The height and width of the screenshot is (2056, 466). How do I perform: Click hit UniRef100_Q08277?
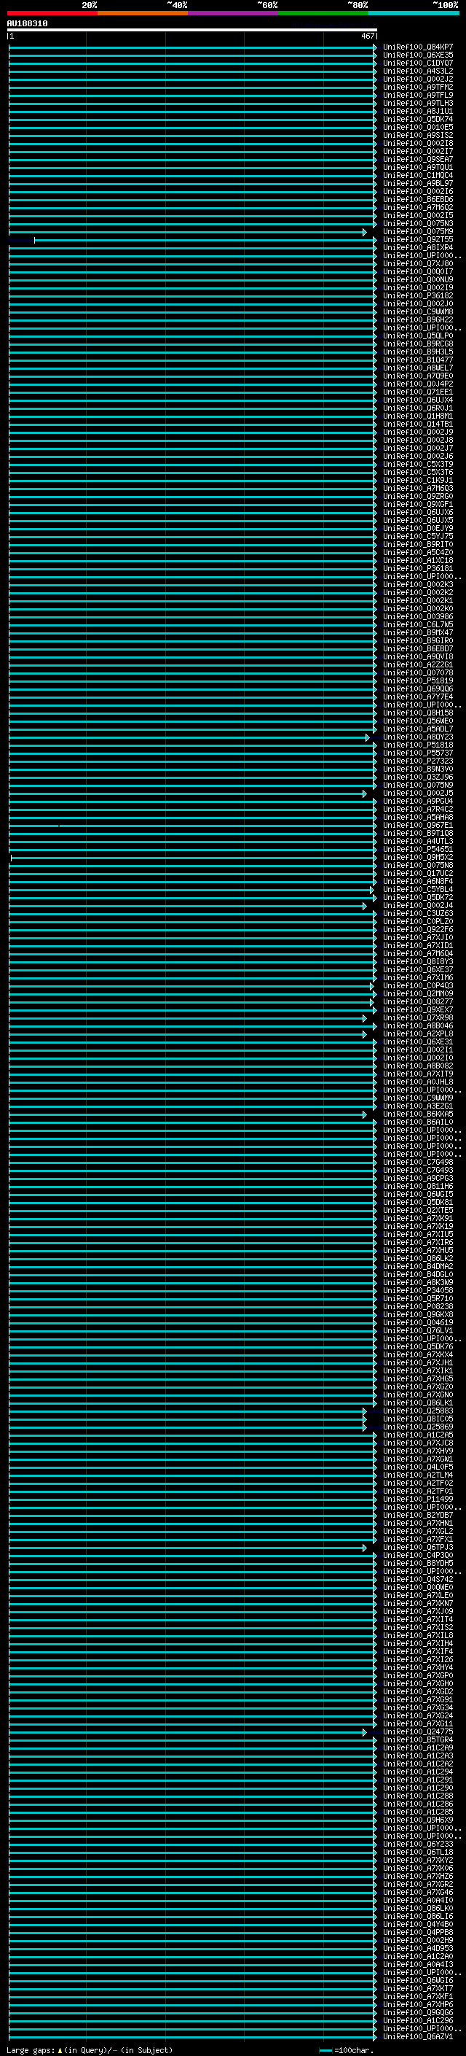pyautogui.click(x=417, y=1001)
